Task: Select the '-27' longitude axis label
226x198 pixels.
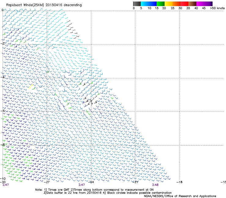Action: (x=47, y=182)
